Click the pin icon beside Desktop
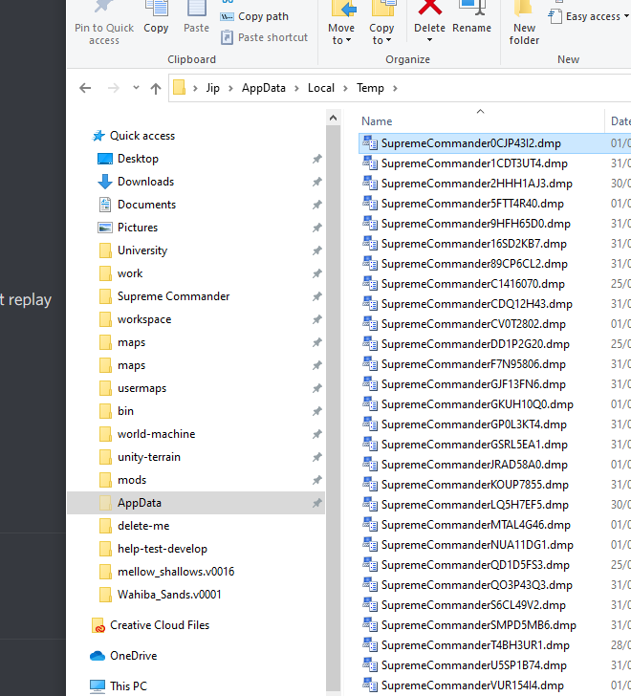Image resolution: width=631 pixels, height=696 pixels. pyautogui.click(x=316, y=159)
